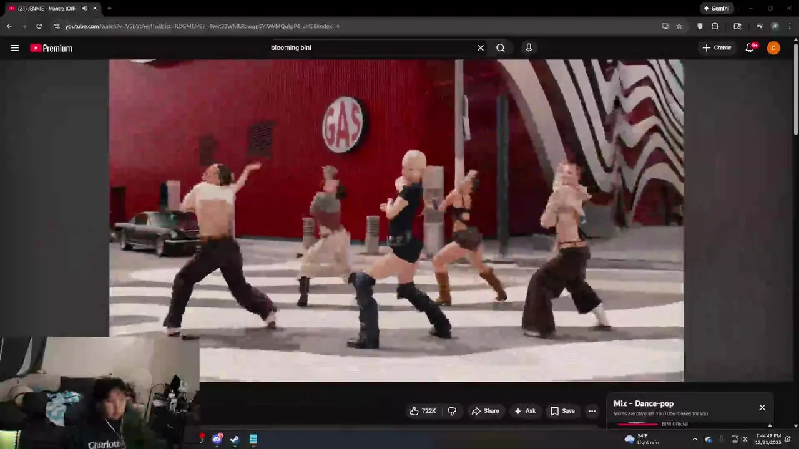Open the weather widget showing 54°F
799x449 pixels.
642,439
